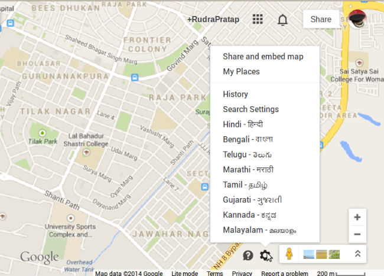Image resolution: width=384 pixels, height=276 pixels.
Task: Click the transit stop icon near the hospital
Action: point(10,23)
